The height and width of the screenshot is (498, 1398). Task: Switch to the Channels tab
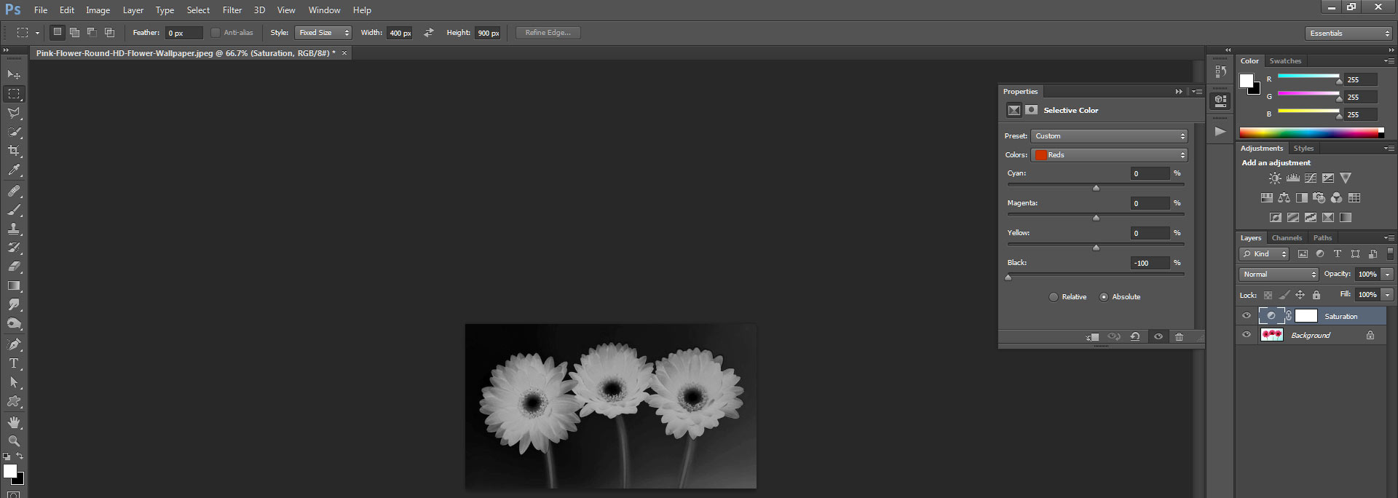(1287, 238)
